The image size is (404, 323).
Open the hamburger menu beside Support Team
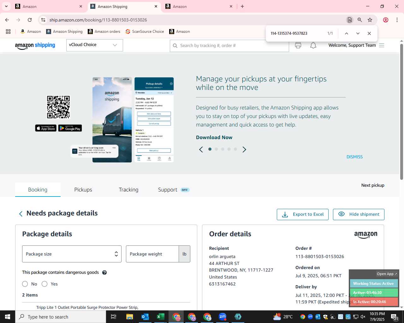coord(382,45)
